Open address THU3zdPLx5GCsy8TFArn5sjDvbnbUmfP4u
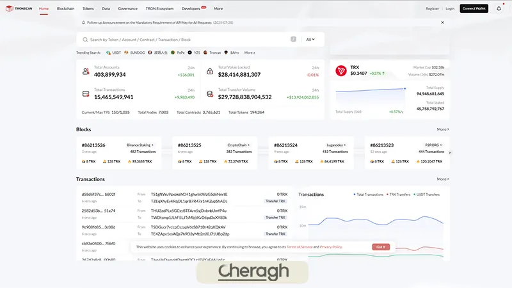This screenshot has width=512, height=288. [188, 211]
